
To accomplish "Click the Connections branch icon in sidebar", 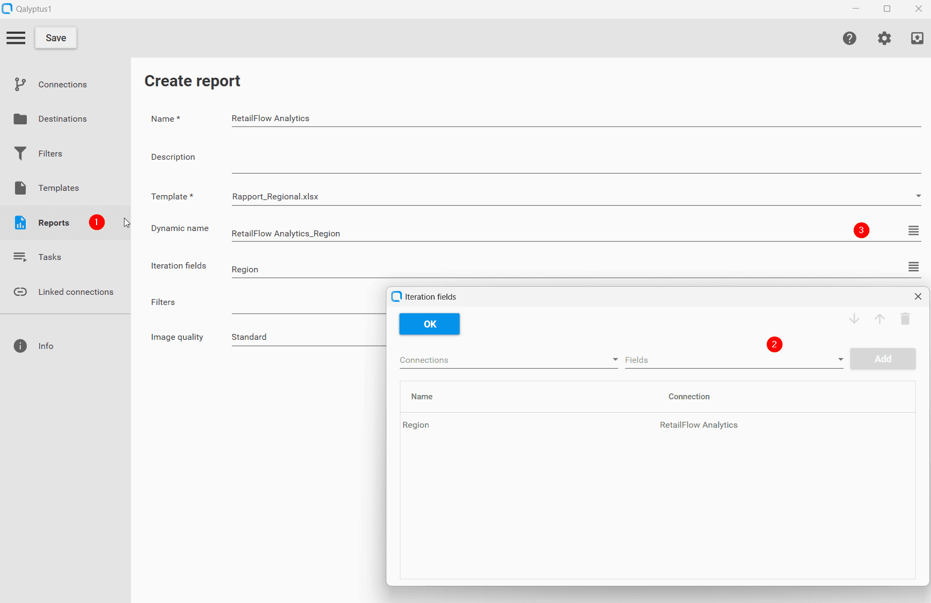I will pyautogui.click(x=20, y=84).
